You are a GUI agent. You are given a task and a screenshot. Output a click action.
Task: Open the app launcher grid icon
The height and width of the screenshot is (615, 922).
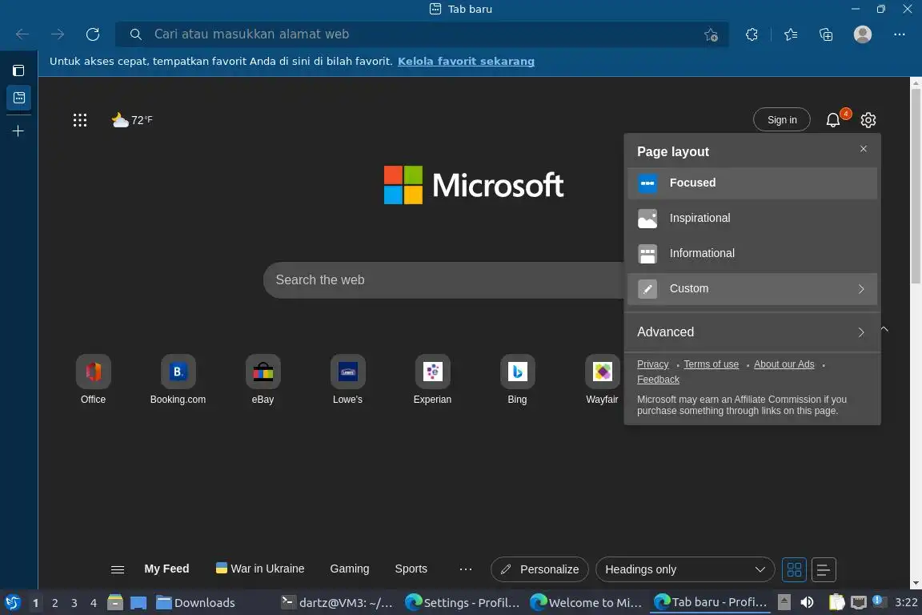click(x=80, y=120)
